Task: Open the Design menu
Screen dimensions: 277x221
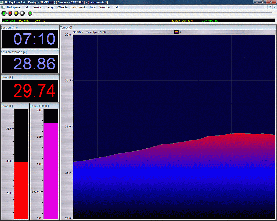Action: point(50,7)
